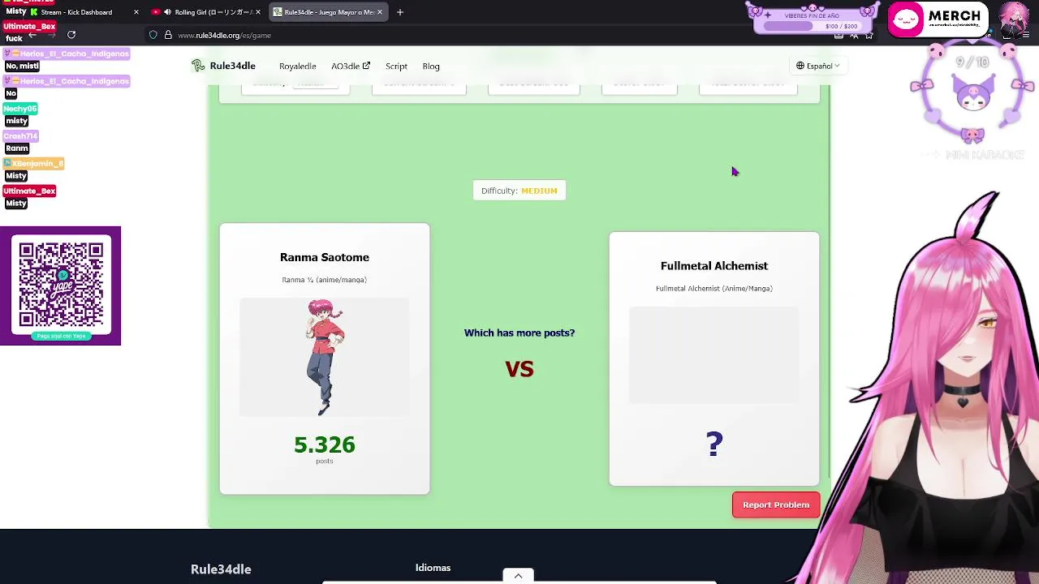Choose the Ranma Saotome card

[325, 359]
